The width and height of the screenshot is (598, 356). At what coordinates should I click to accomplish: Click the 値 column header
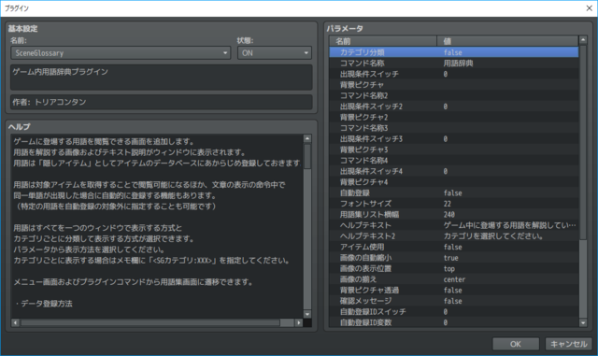[507, 41]
